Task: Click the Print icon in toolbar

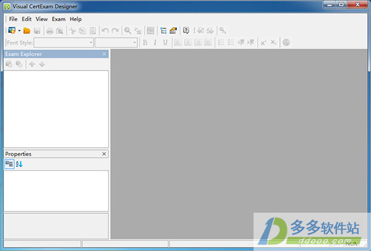Action: point(49,30)
